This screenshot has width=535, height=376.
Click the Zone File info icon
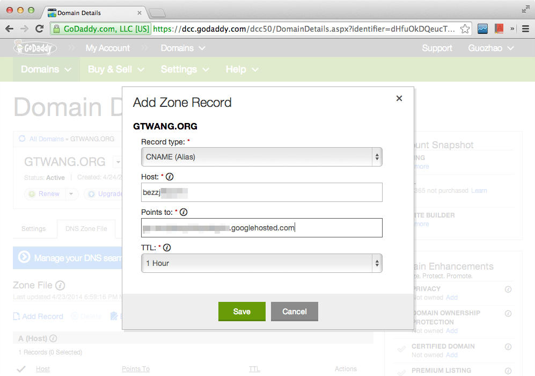[60, 285]
